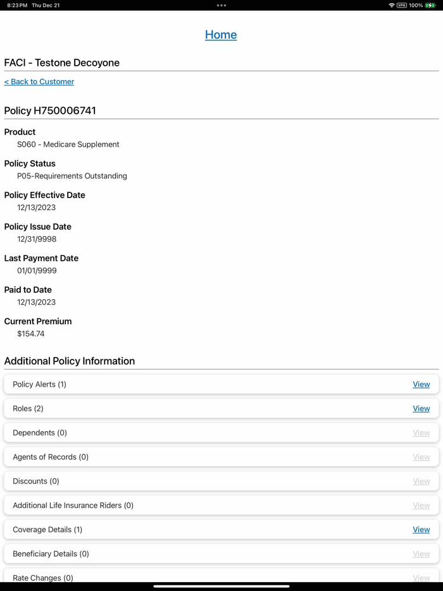The image size is (443, 591).
Task: View the Discounts section
Action: tap(421, 481)
